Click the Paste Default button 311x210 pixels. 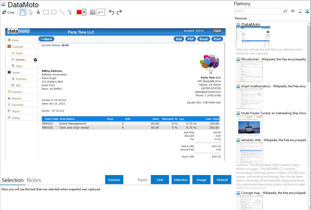tap(222, 180)
